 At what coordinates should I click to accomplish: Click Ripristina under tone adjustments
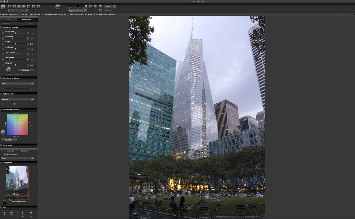tap(26, 70)
